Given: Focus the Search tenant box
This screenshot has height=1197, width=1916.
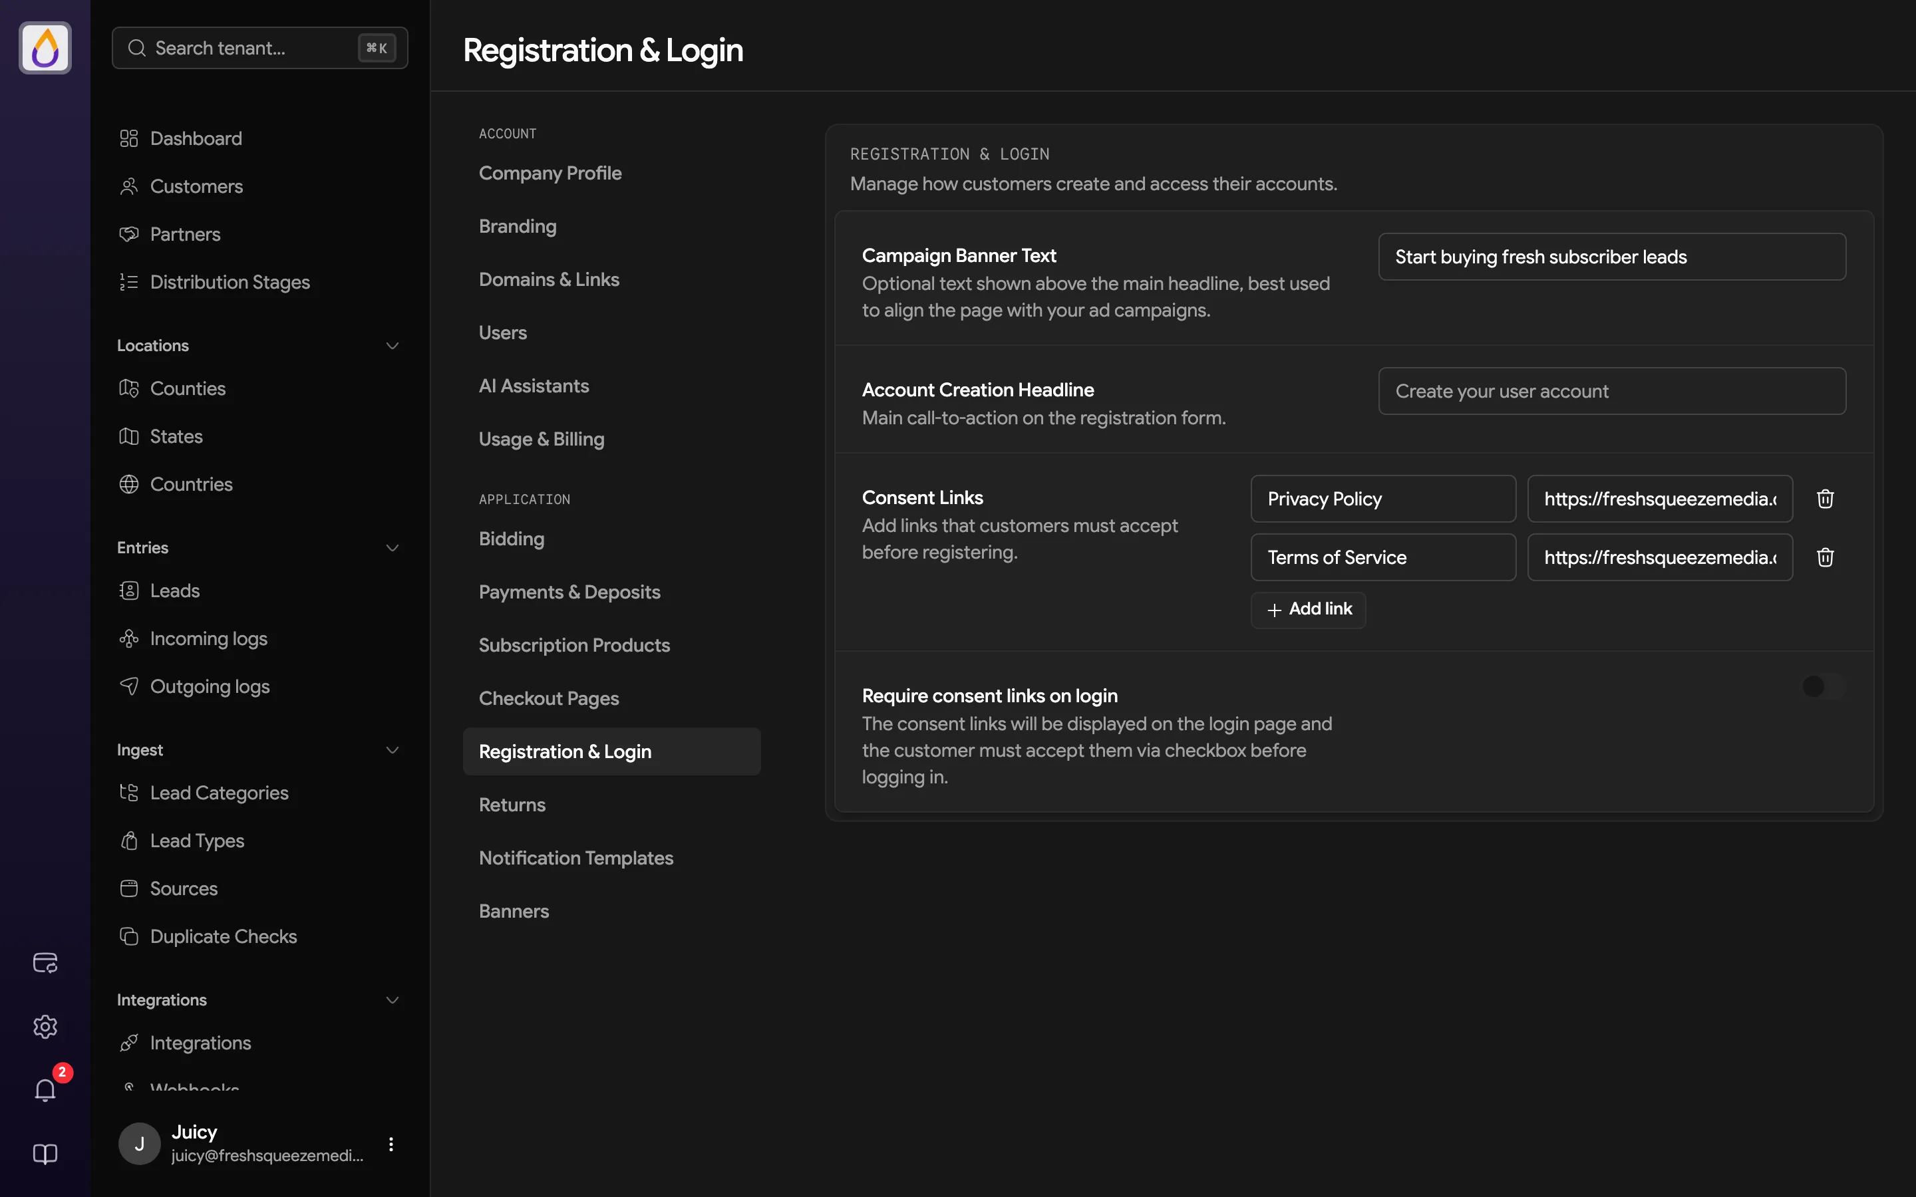Looking at the screenshot, I should (259, 49).
